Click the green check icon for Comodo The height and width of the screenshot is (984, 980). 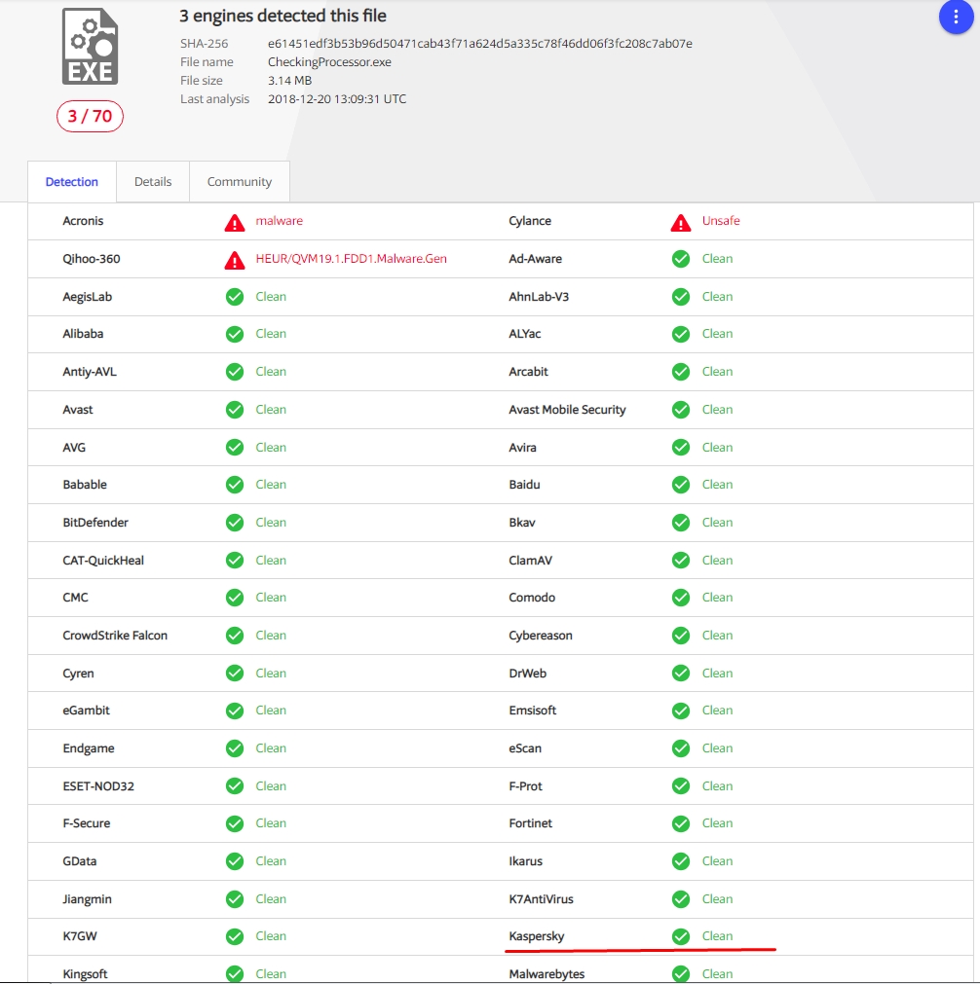(681, 598)
